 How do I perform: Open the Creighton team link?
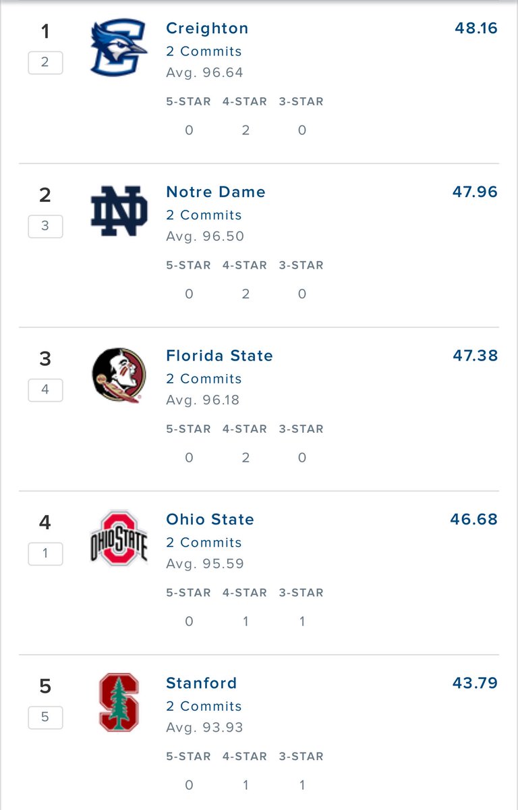coord(207,28)
